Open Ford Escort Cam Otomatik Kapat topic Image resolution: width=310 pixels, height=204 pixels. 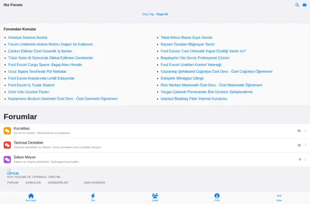tap(203, 51)
